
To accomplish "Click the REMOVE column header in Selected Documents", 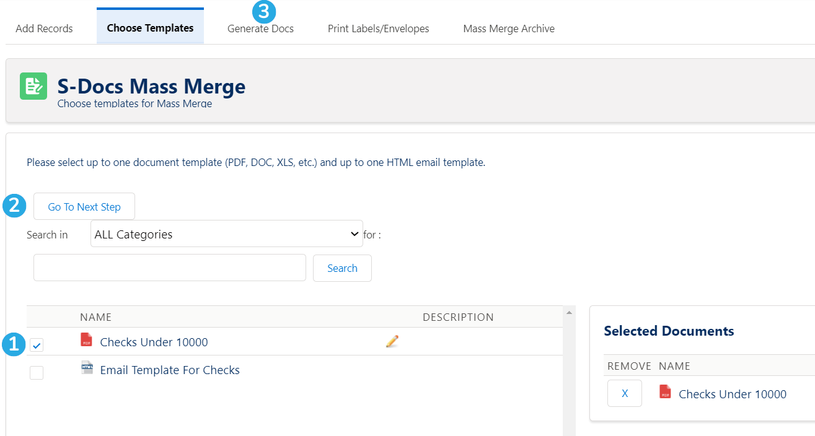I will click(629, 366).
